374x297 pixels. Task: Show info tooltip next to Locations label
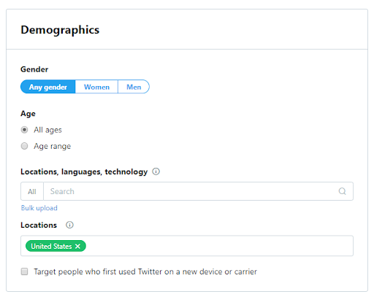click(69, 225)
